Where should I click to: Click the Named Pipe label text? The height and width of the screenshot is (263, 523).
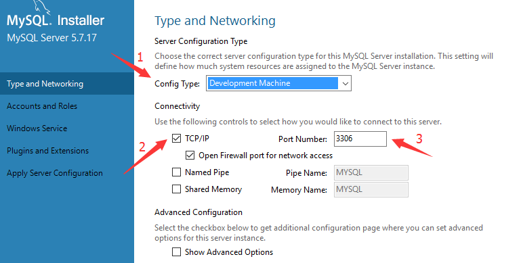coord(207,172)
